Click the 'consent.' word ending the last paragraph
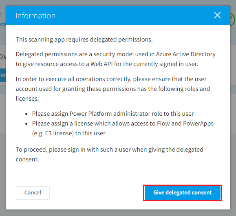 coord(27,159)
